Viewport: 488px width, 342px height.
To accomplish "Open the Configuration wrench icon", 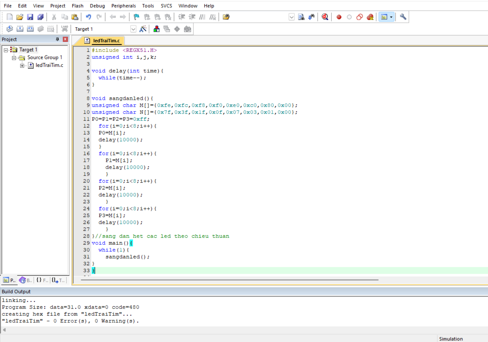I will point(403,17).
